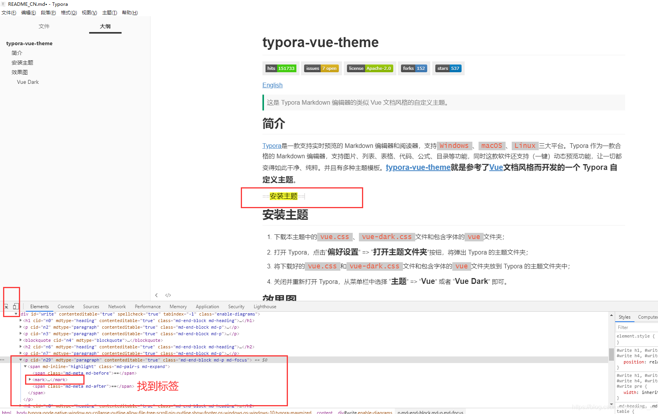
Task: Switch to the 大纲 outline tab
Action: coord(105,26)
